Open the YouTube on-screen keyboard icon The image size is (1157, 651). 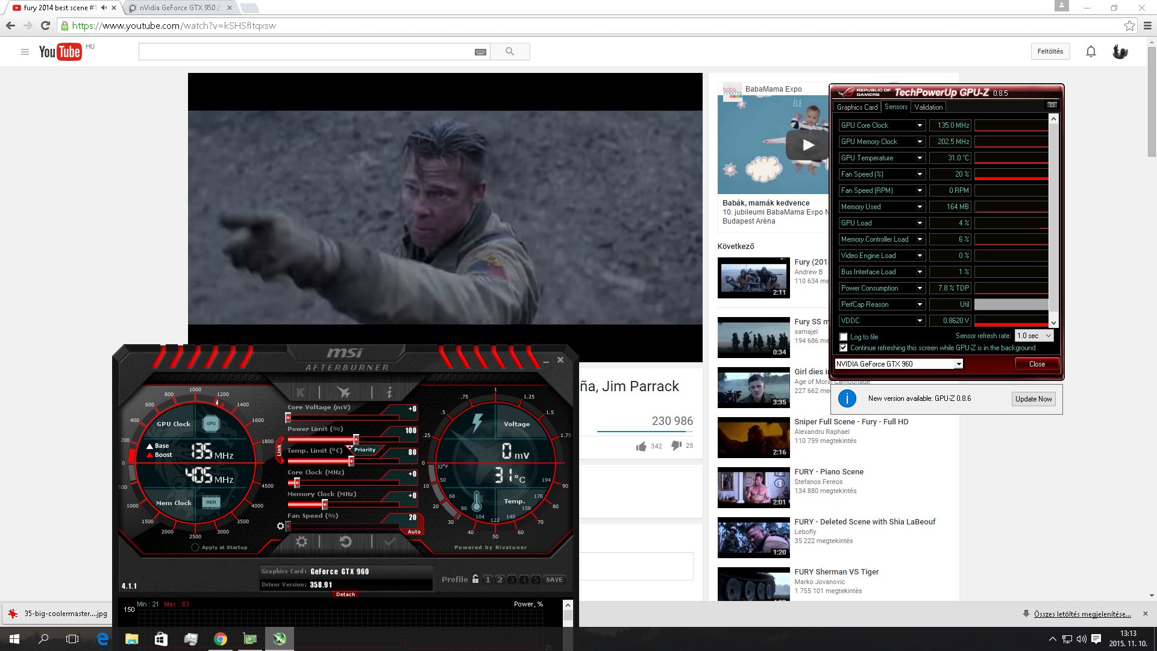tap(480, 52)
